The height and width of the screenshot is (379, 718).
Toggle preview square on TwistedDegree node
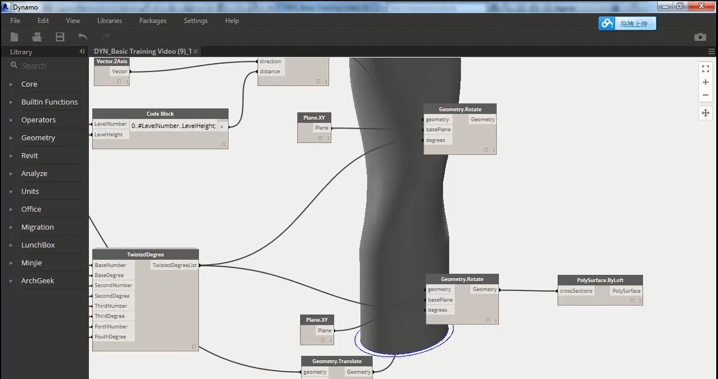pyautogui.click(x=194, y=347)
